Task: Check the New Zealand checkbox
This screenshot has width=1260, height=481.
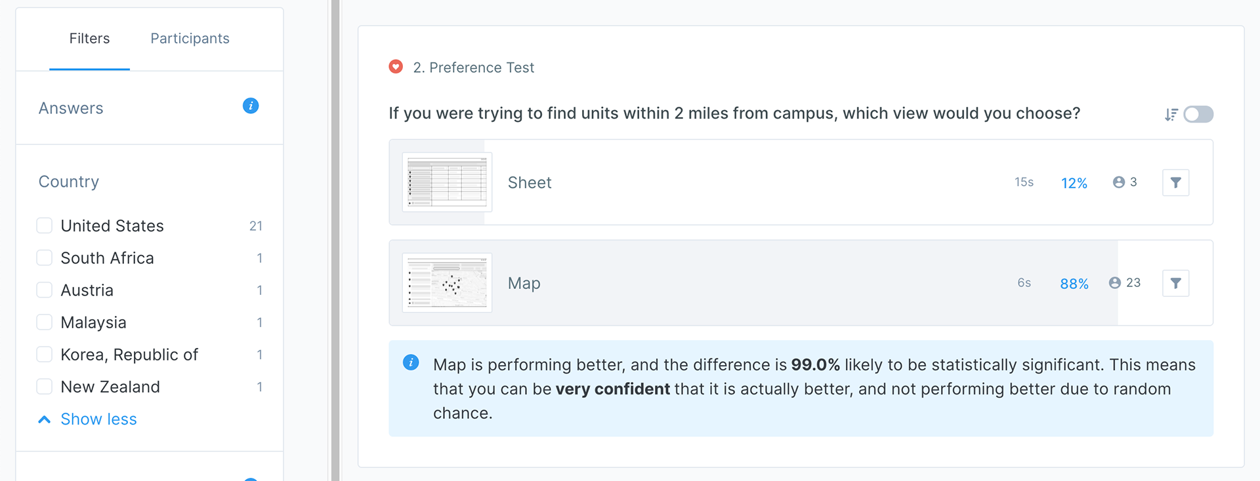Action: point(45,387)
